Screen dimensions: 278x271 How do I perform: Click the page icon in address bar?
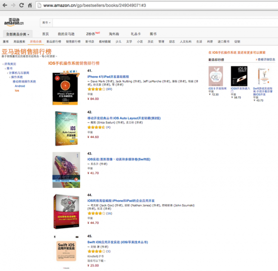[40, 5]
